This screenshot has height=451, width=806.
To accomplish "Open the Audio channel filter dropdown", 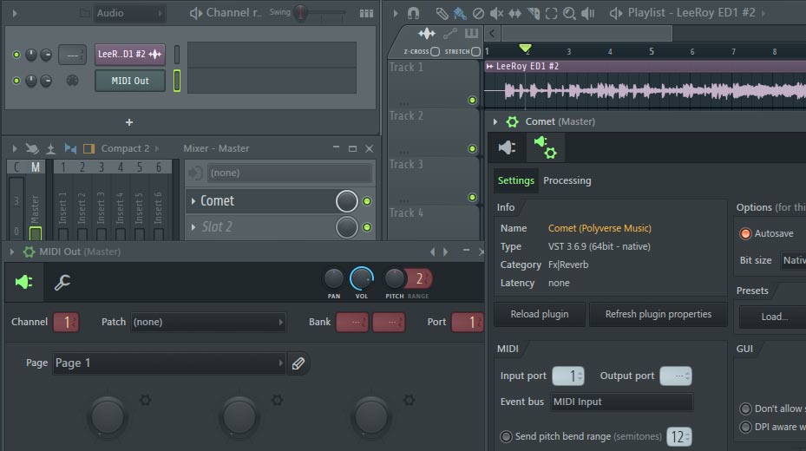I will [x=128, y=13].
